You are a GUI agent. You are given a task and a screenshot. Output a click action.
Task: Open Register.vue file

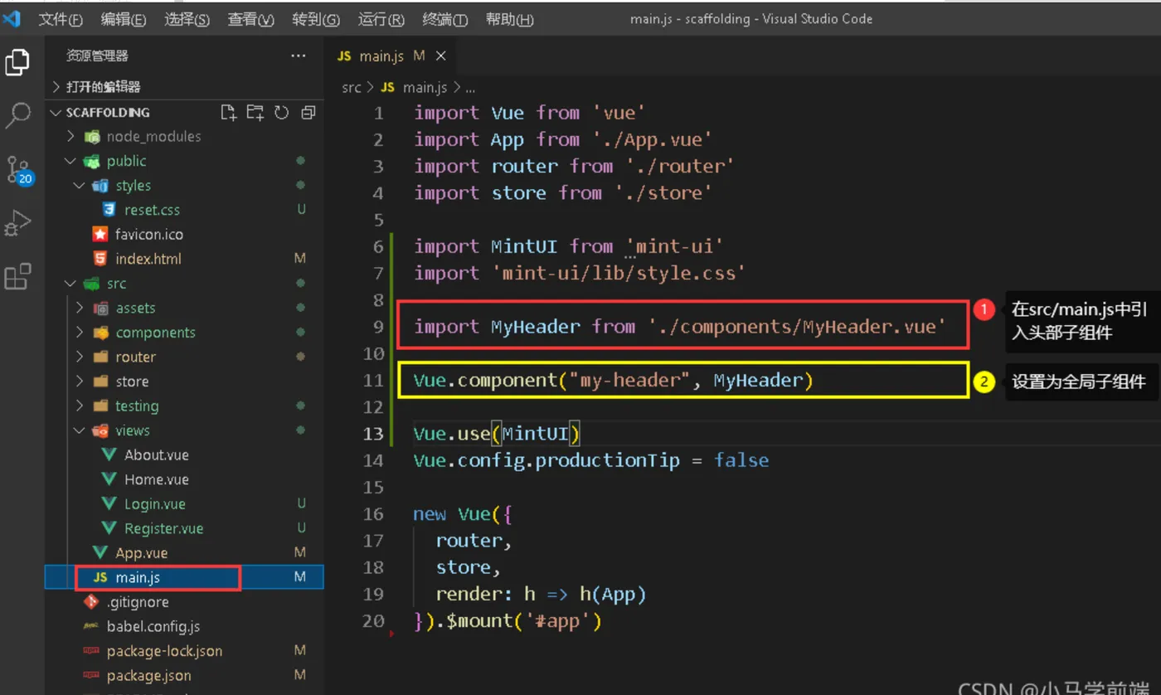[x=163, y=528]
